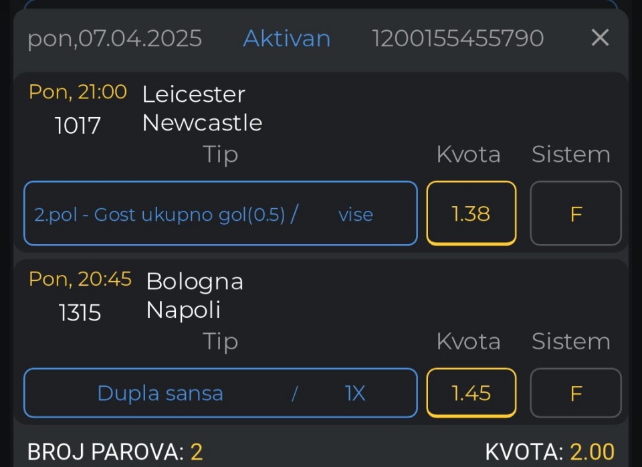642x467 pixels.
Task: Click the 2.pol Gost ukupno gol tip box
Action: point(220,213)
